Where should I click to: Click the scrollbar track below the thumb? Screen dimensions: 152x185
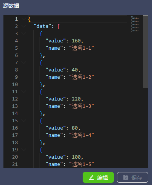click(146, 128)
